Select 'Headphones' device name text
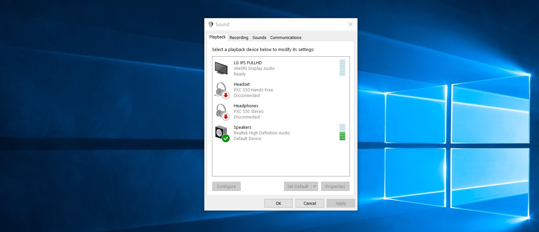 (x=246, y=106)
